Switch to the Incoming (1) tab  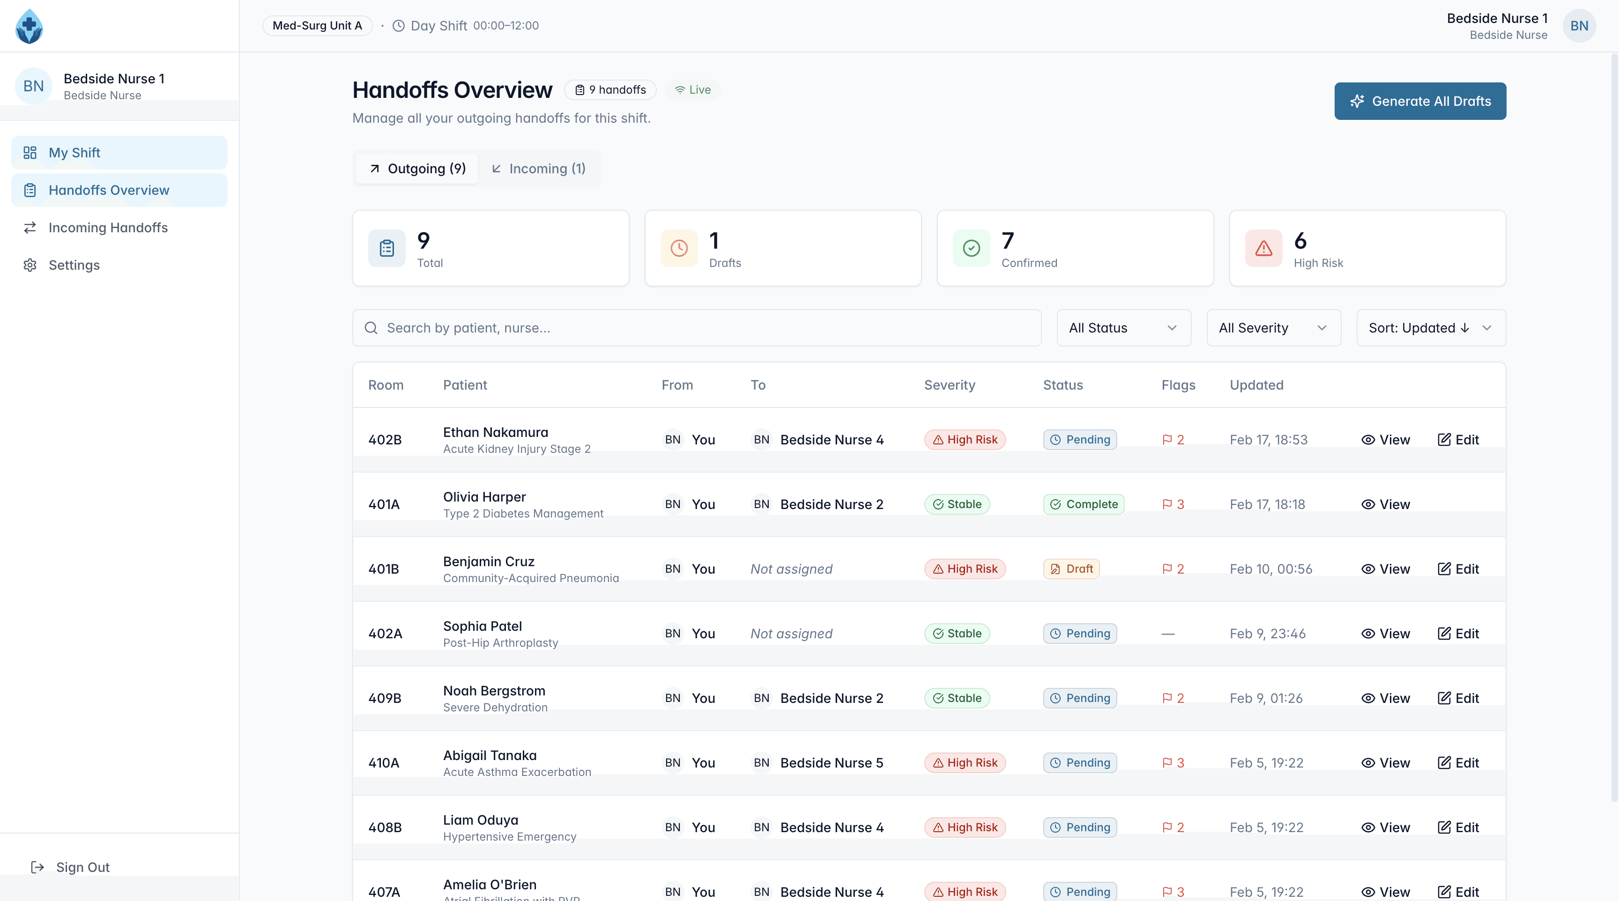pos(539,169)
